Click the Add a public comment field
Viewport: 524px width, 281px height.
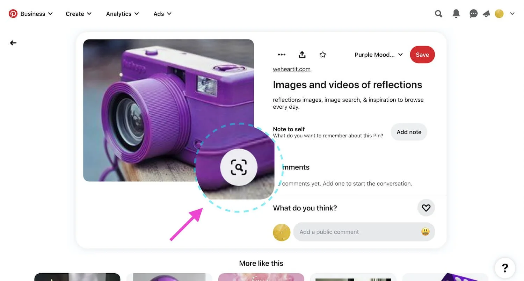tap(364, 232)
